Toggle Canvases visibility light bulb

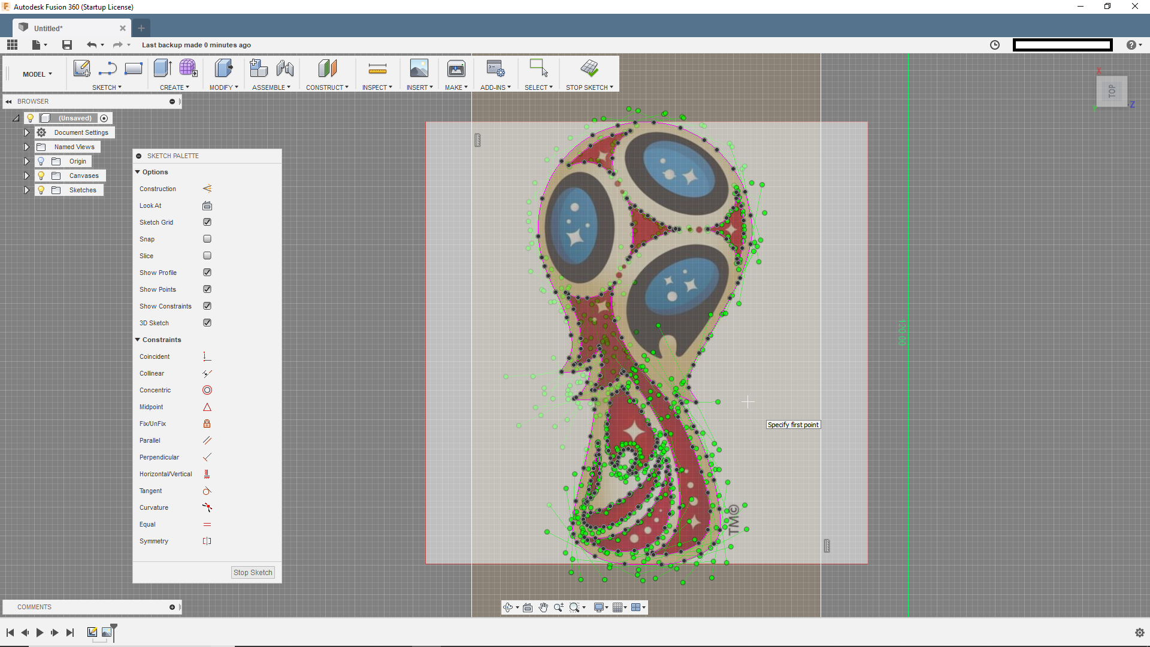coord(41,176)
